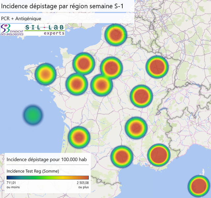The width and height of the screenshot is (211, 198).
Task: Select the Normandie heat circle
Action: 84,63
